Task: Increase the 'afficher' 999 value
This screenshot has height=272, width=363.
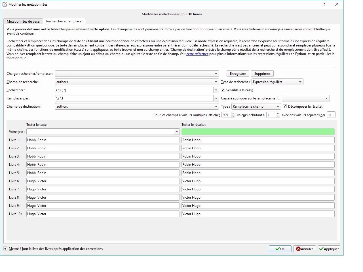Action: tap(233, 114)
